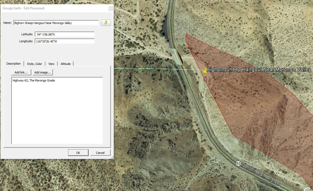This screenshot has height=191, width=313.
Task: Click the Bighorn Sheep Hangout map label
Action: click(259, 70)
